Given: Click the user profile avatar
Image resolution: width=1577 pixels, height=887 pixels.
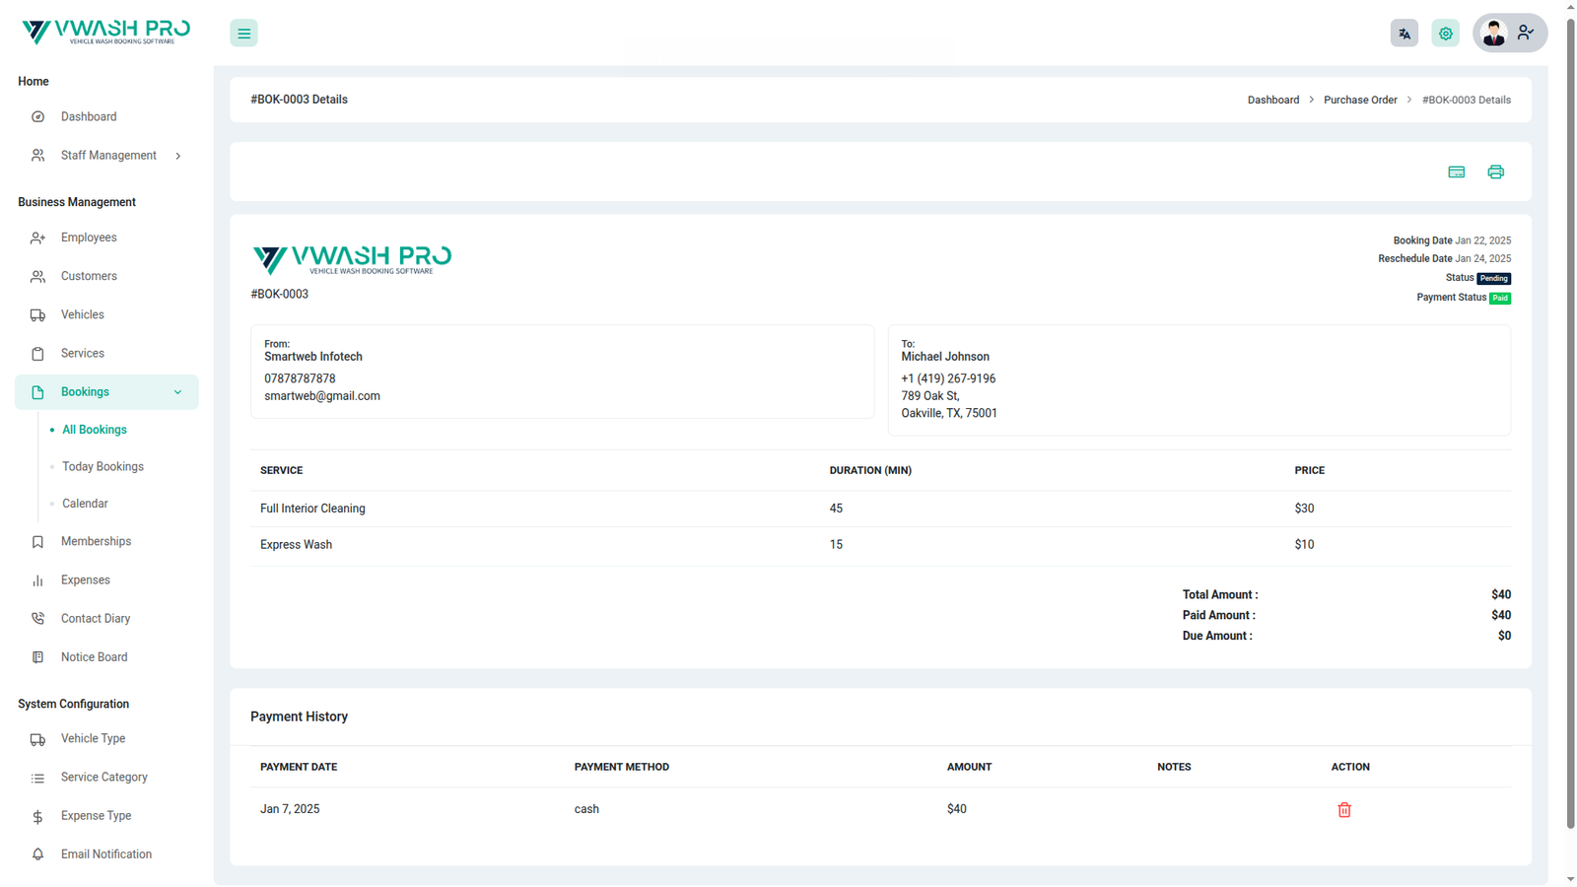Looking at the screenshot, I should [x=1494, y=34].
